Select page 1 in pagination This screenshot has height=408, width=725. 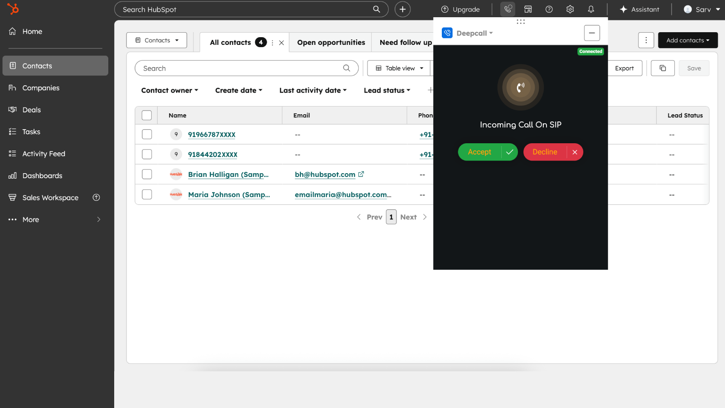point(391,217)
